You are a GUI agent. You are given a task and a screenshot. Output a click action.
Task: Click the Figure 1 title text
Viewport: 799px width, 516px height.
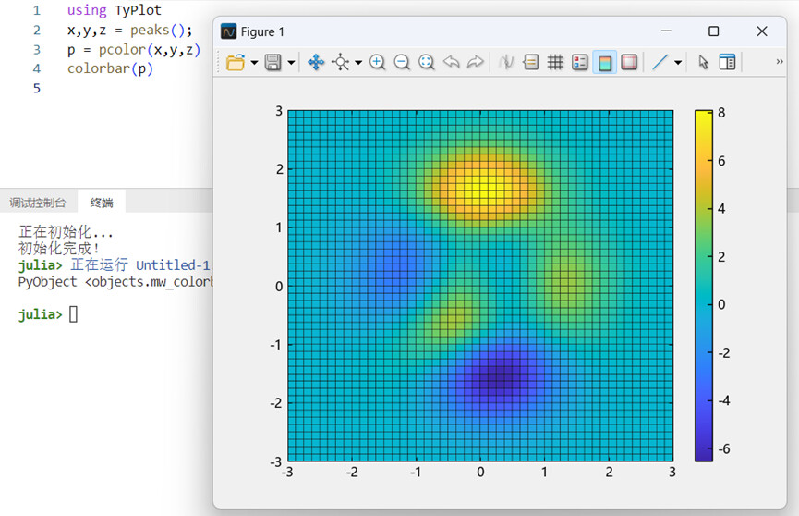pyautogui.click(x=262, y=31)
